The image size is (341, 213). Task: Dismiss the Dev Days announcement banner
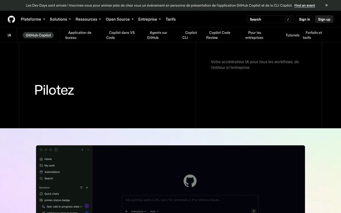point(327,5)
